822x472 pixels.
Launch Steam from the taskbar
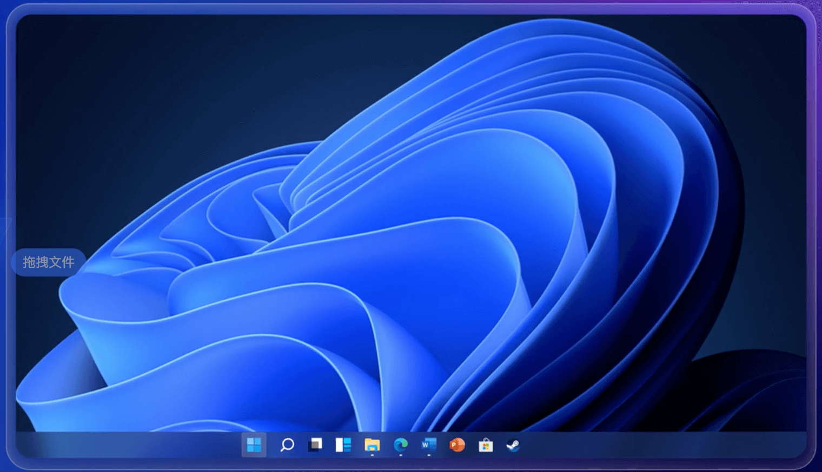pyautogui.click(x=513, y=445)
